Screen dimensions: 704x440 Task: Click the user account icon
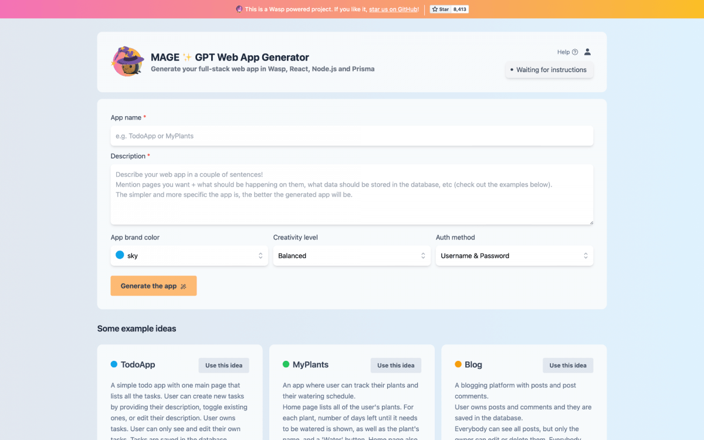point(588,52)
